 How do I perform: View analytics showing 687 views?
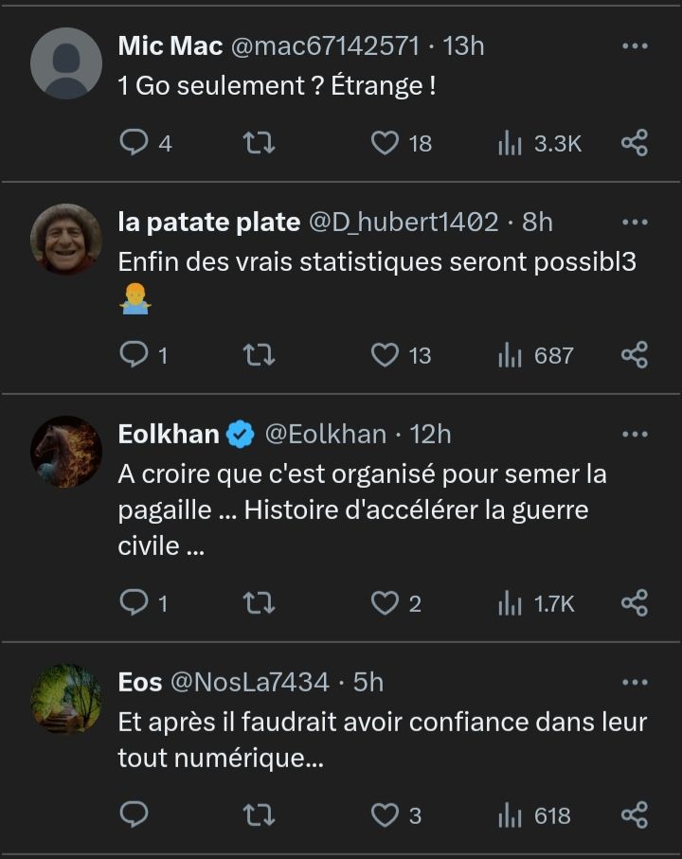[536, 355]
